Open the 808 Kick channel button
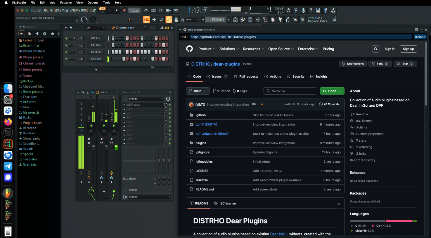Image resolution: width=431 pixels, height=238 pixels. click(x=96, y=38)
